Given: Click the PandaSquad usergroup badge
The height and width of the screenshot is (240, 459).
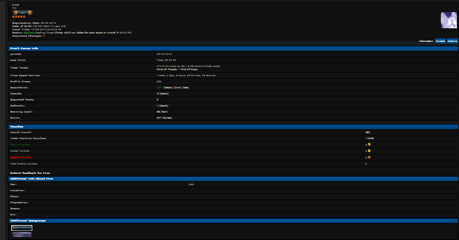Looking at the screenshot, I should pyautogui.click(x=22, y=228).
